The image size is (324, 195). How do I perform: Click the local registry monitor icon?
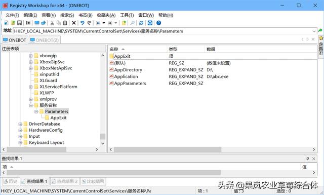(37, 23)
